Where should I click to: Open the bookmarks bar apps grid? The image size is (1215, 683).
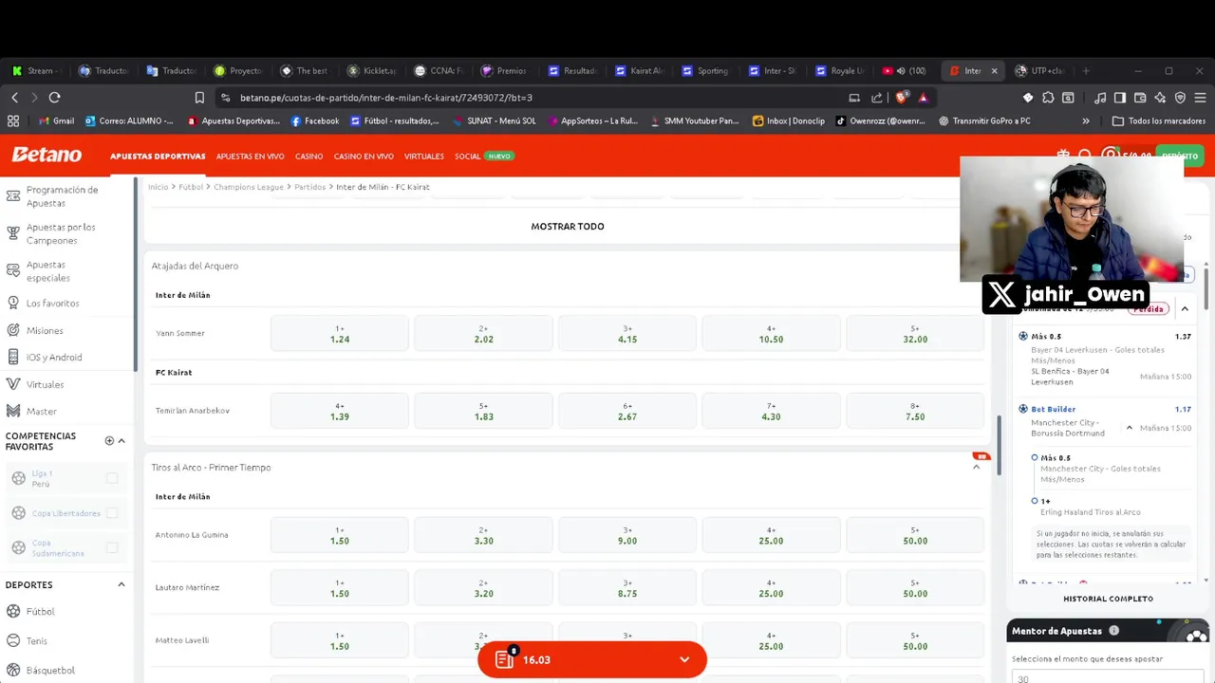click(x=13, y=120)
